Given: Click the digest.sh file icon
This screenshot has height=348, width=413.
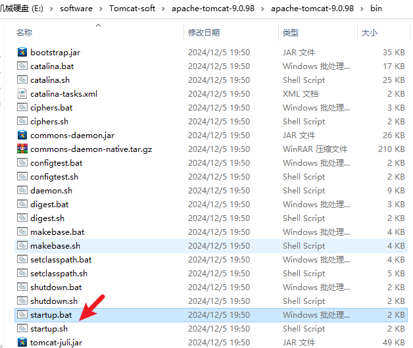Looking at the screenshot, I should click(22, 218).
